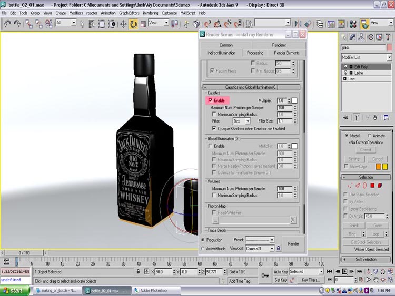Choose Polygon sub-object selection icon
395x296 pixels.
click(x=372, y=186)
